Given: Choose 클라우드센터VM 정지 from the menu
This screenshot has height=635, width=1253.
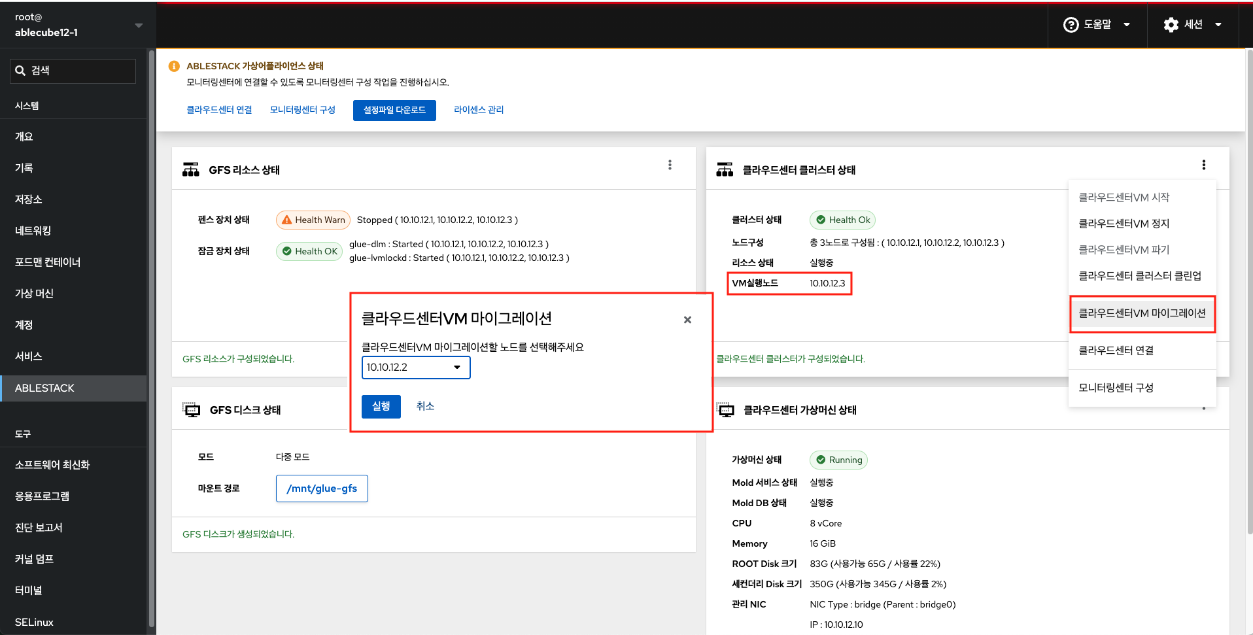Looking at the screenshot, I should tap(1124, 224).
